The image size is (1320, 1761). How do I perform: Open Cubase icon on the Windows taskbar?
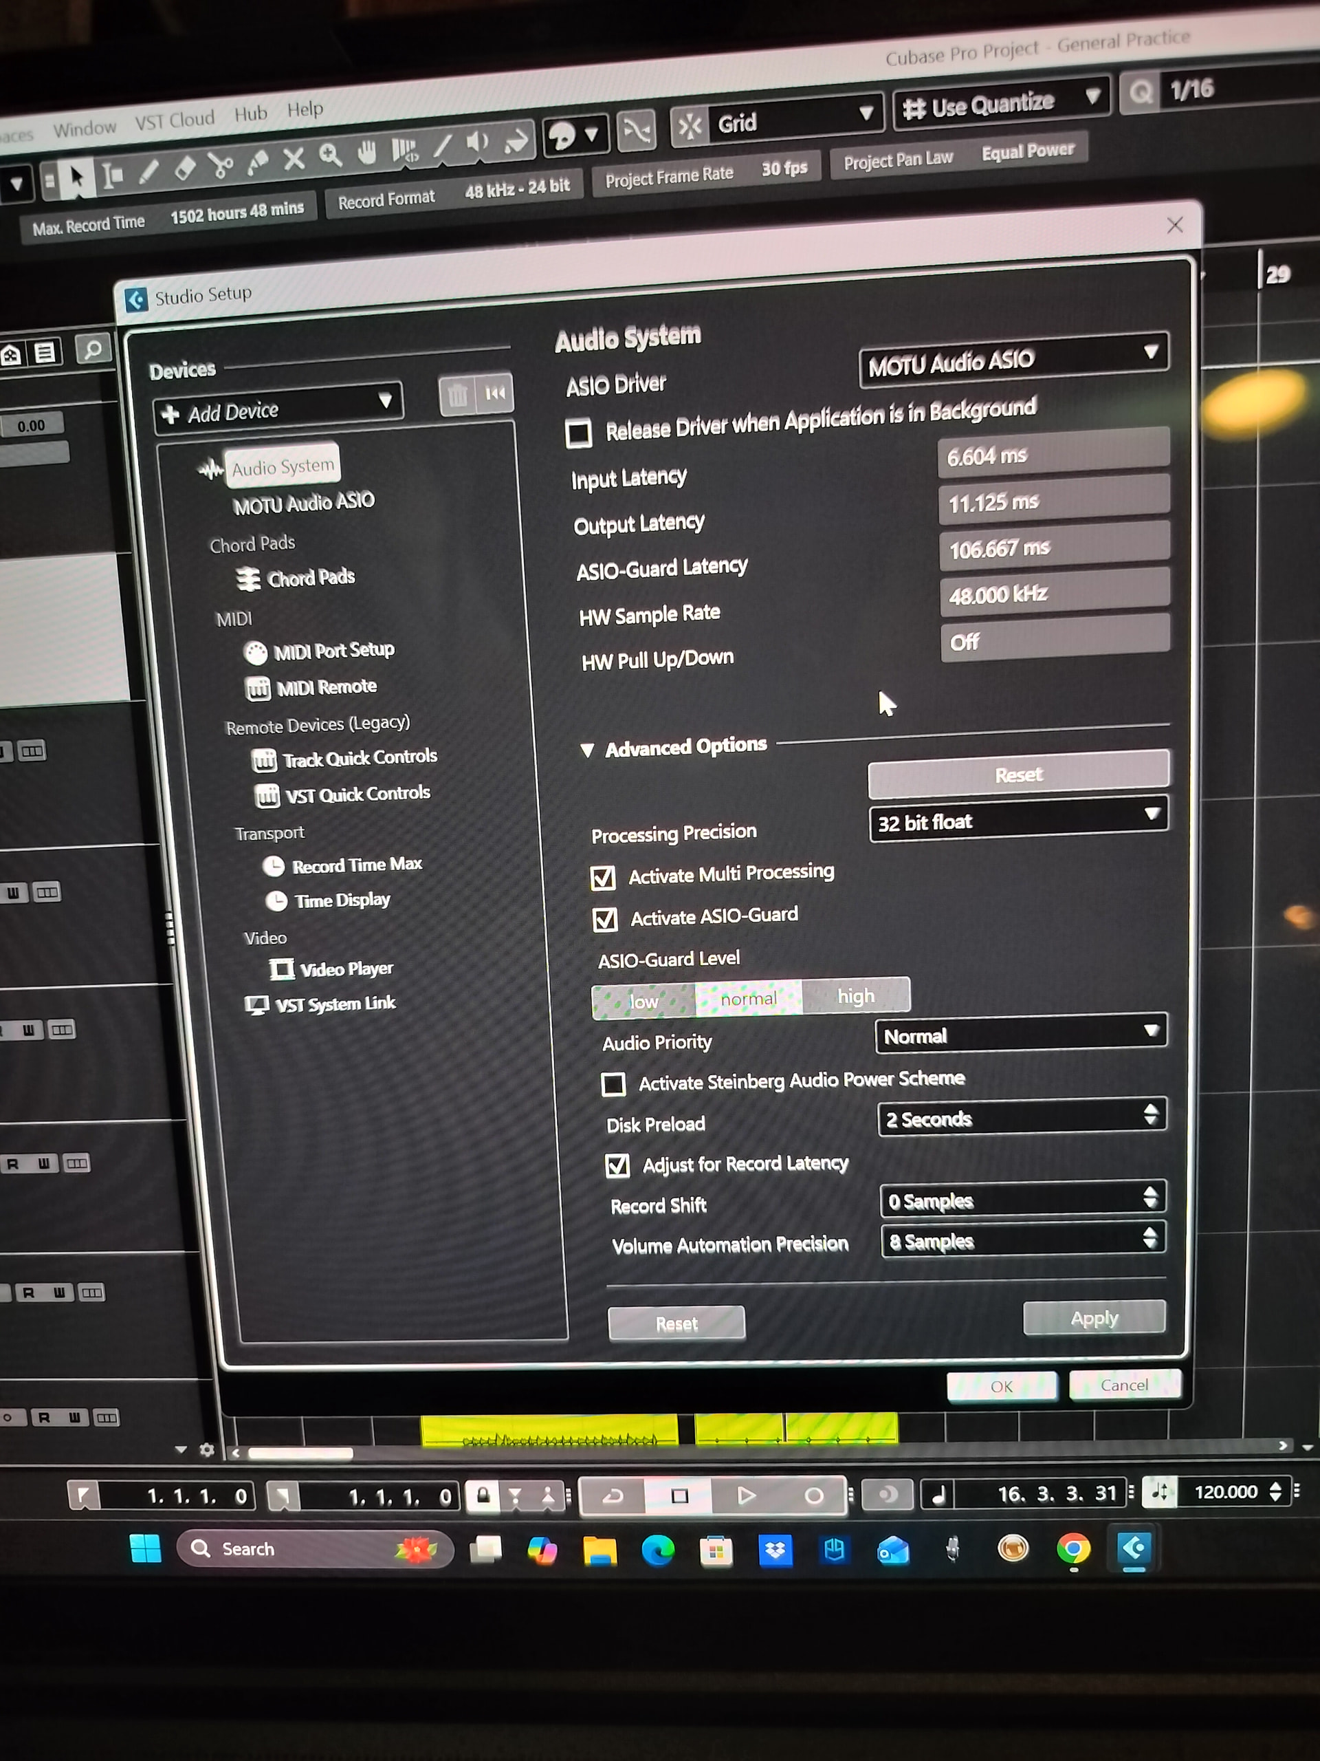pos(1133,1548)
